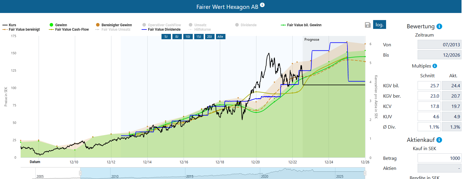Click the right handle of range navigator

coord(365,173)
